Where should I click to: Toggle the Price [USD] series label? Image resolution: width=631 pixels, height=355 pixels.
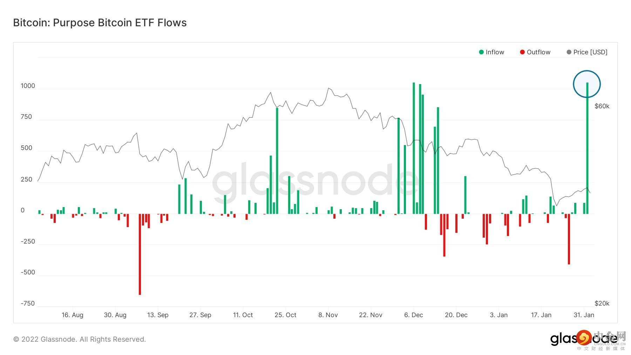coord(590,52)
